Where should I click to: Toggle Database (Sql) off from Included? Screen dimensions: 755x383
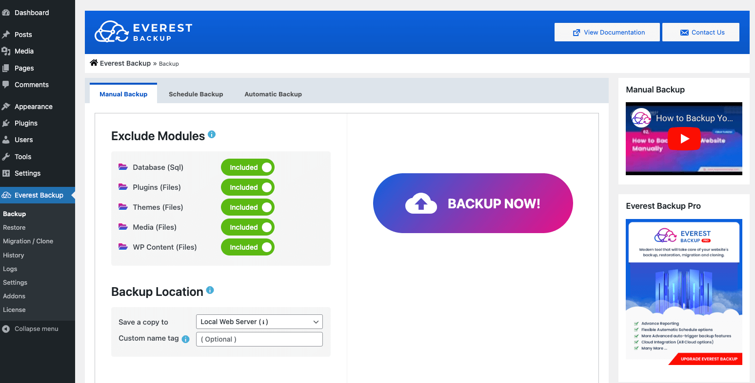[x=247, y=167]
